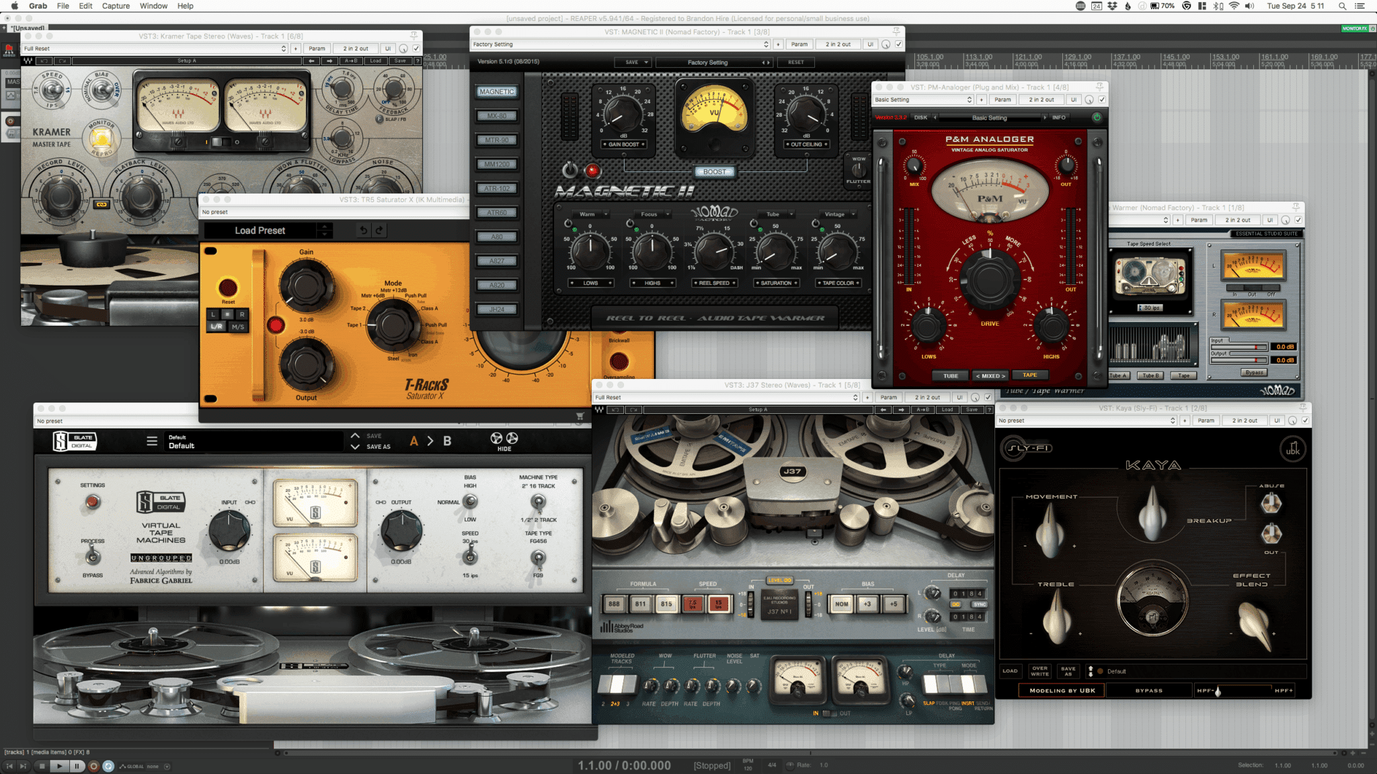The image size is (1377, 774).
Task: Click the TR5 Saturator Reset red button
Action: pyautogui.click(x=228, y=288)
